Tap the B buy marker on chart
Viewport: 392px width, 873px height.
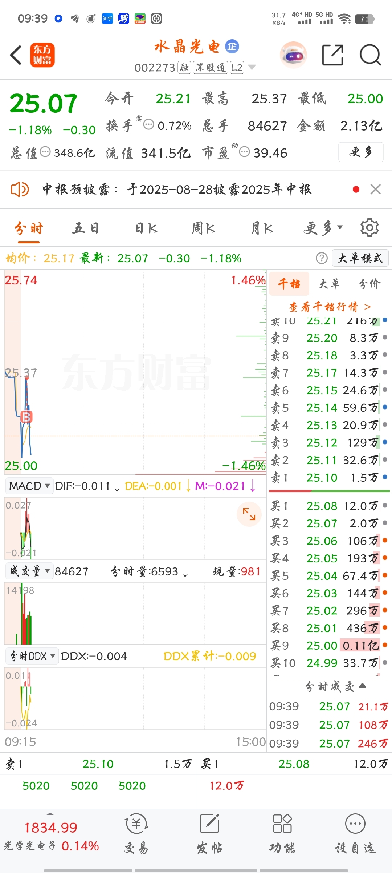click(26, 417)
